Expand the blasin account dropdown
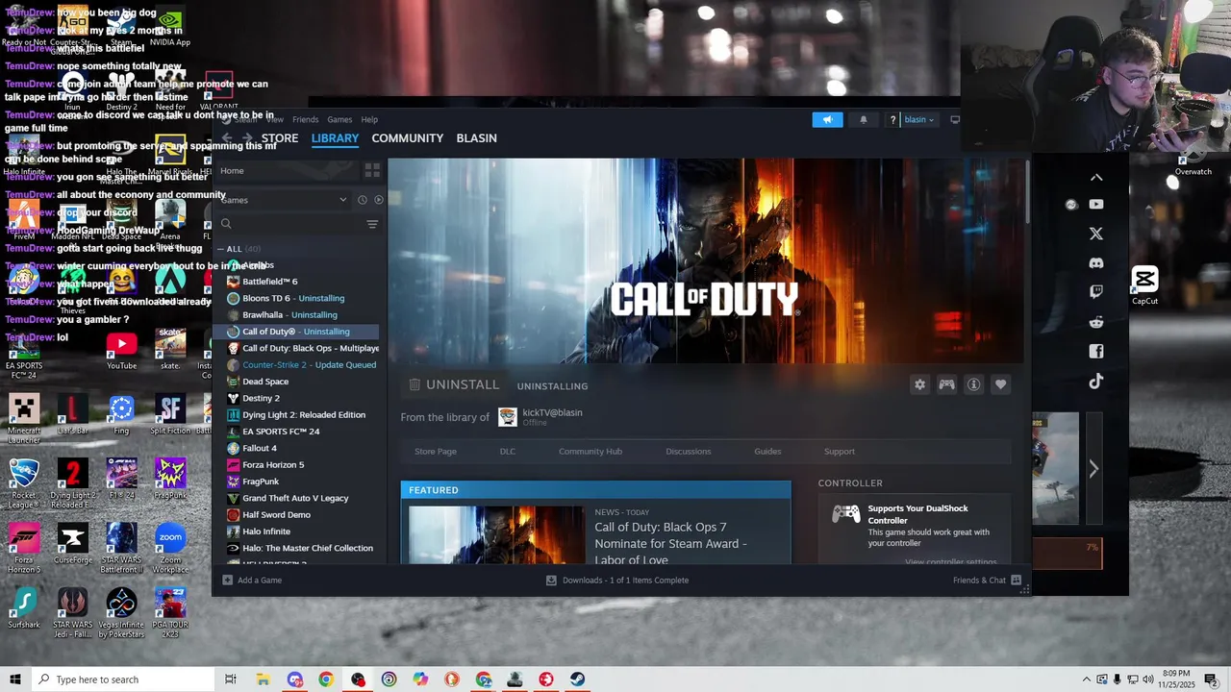 tap(918, 120)
